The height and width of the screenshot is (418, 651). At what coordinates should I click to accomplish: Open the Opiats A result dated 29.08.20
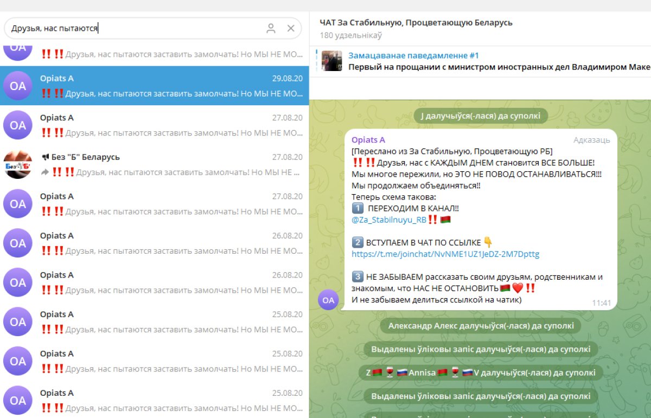[155, 86]
